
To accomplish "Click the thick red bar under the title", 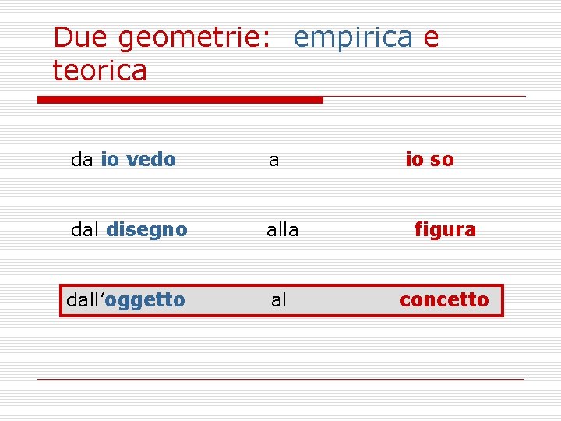I will click(180, 100).
